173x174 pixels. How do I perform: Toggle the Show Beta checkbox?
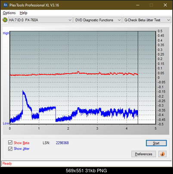[x=10, y=143]
